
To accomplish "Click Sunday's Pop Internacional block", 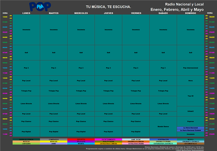I will (191, 68).
